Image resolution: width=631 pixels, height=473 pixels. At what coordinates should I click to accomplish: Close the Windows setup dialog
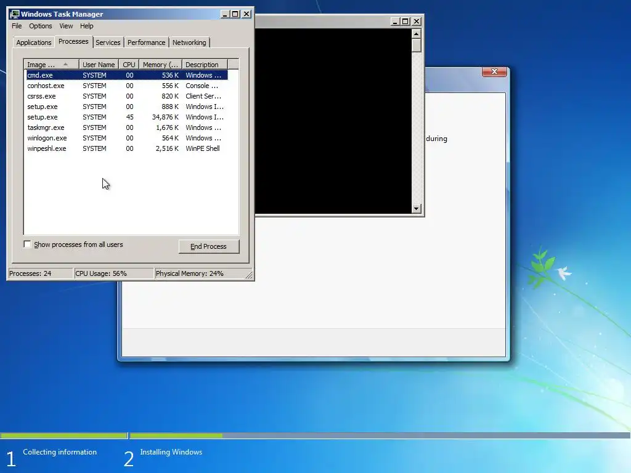point(494,71)
